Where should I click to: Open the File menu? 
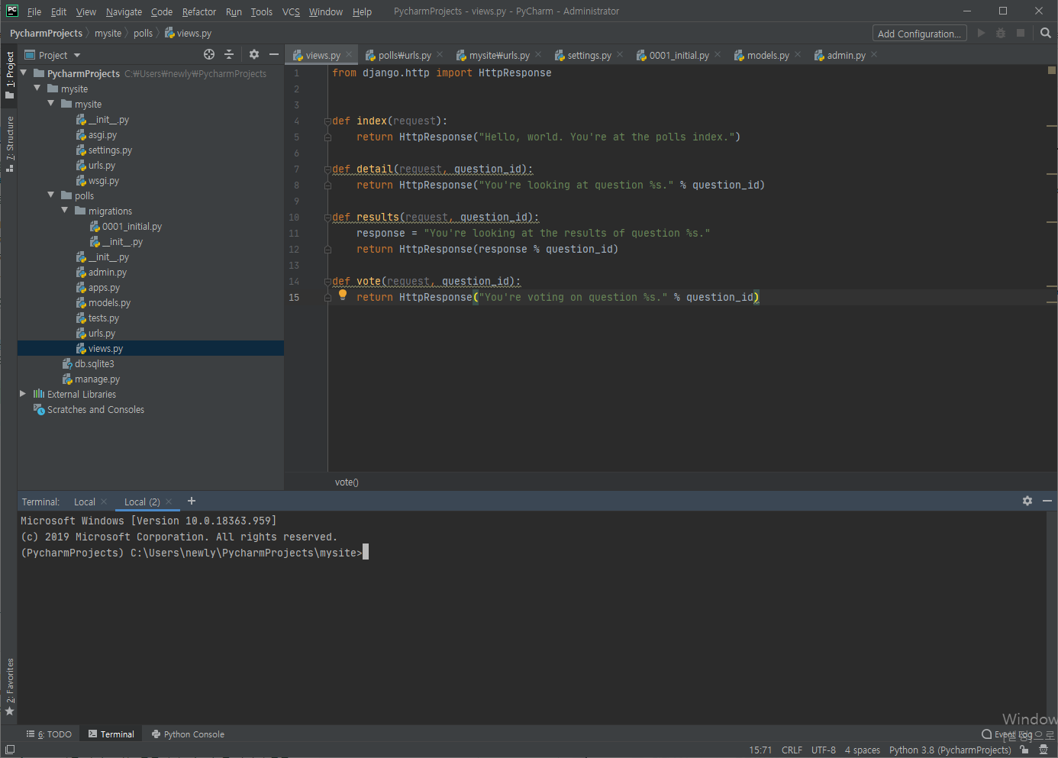[34, 11]
